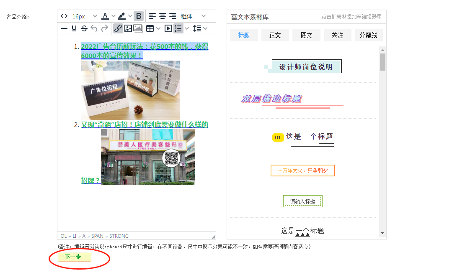The width and height of the screenshot is (457, 275).
Task: Toggle strikethrough formatting
Action: click(84, 28)
